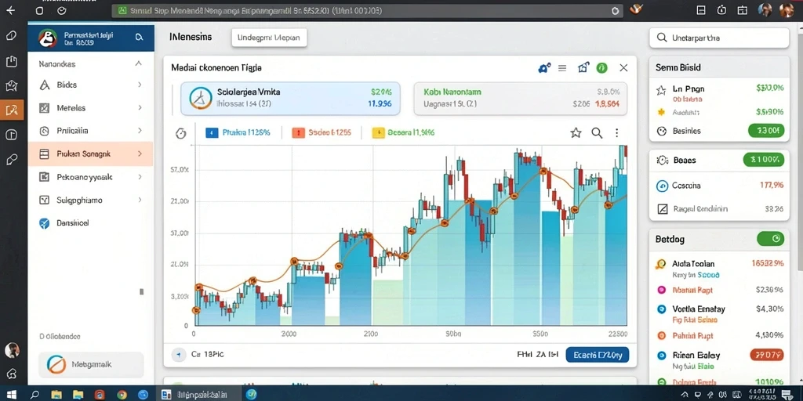Select the orange highlighted left rail icon

[11, 110]
